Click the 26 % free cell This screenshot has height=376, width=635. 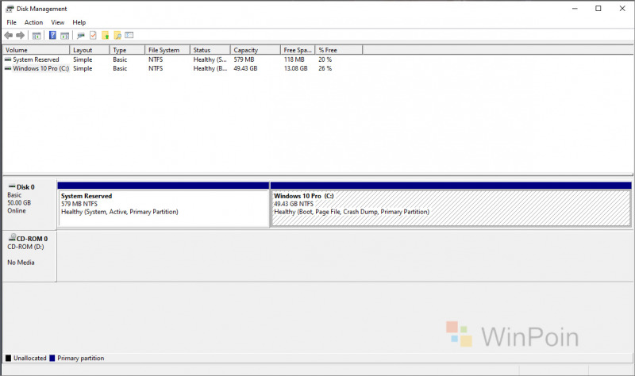[x=325, y=68]
